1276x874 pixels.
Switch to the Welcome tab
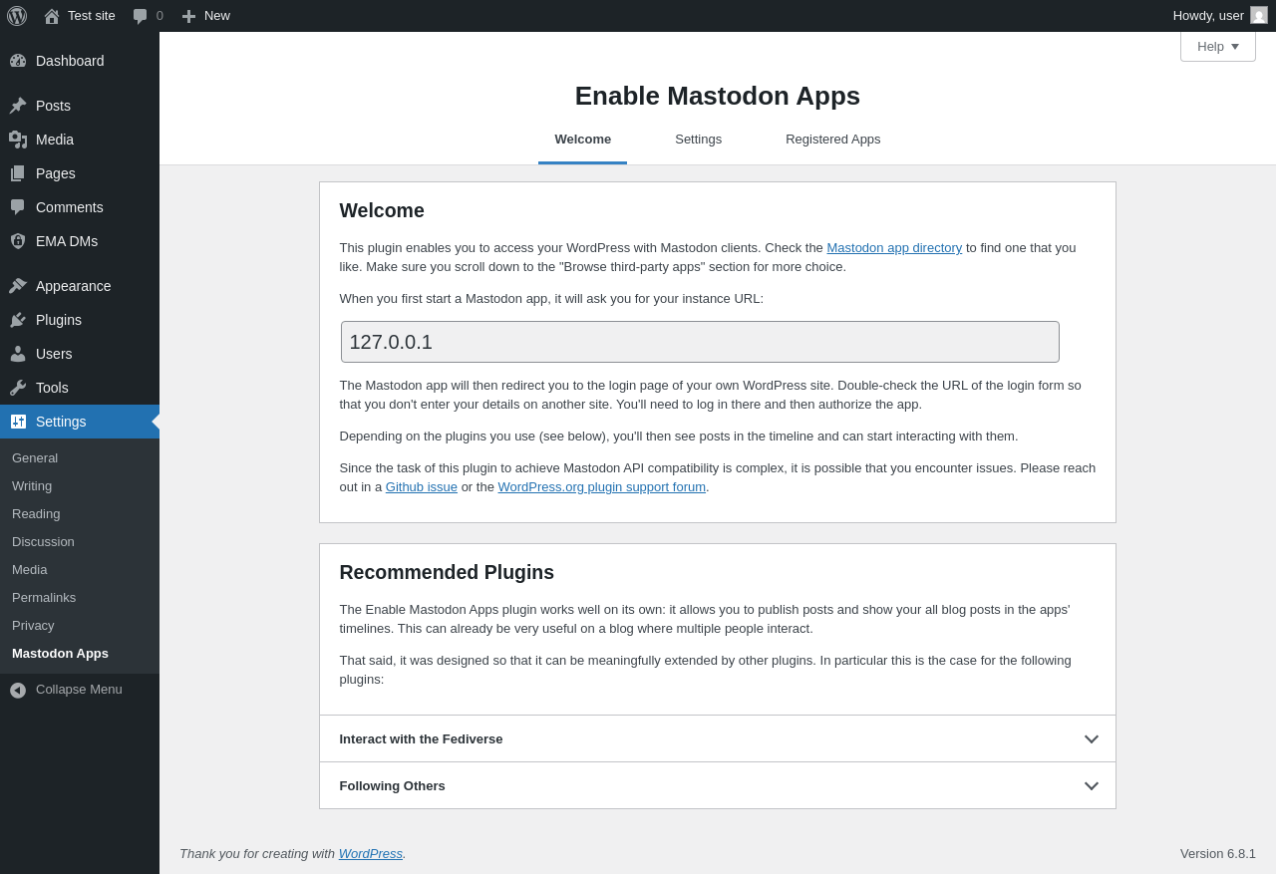click(583, 140)
